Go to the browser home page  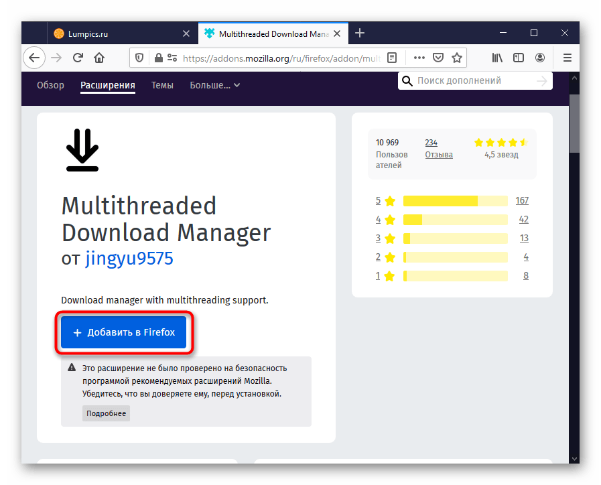tap(99, 58)
